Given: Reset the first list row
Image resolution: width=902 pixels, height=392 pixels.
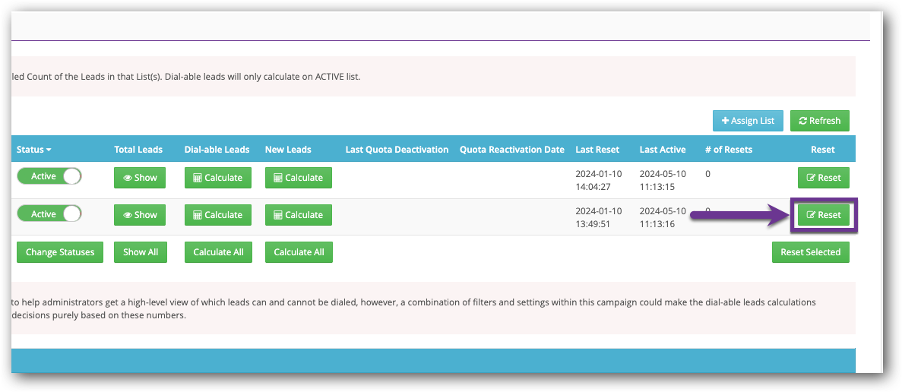Looking at the screenshot, I should tap(823, 178).
